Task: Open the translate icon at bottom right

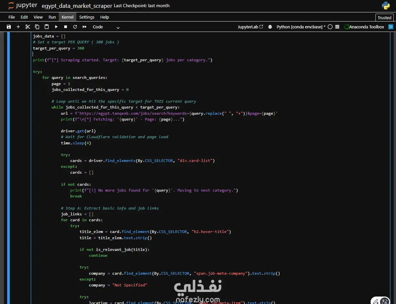Action: point(385,301)
